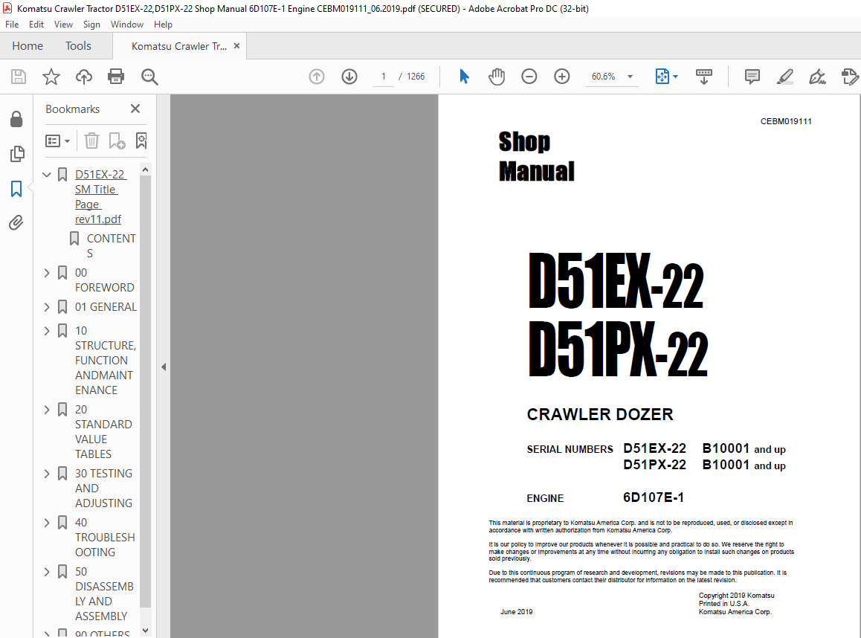Toggle the Bookmarks panel sidebar icon
Screen dimensions: 861x638
pos(16,188)
